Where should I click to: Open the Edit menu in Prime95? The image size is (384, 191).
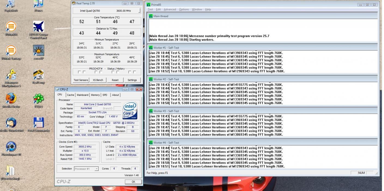point(158,9)
